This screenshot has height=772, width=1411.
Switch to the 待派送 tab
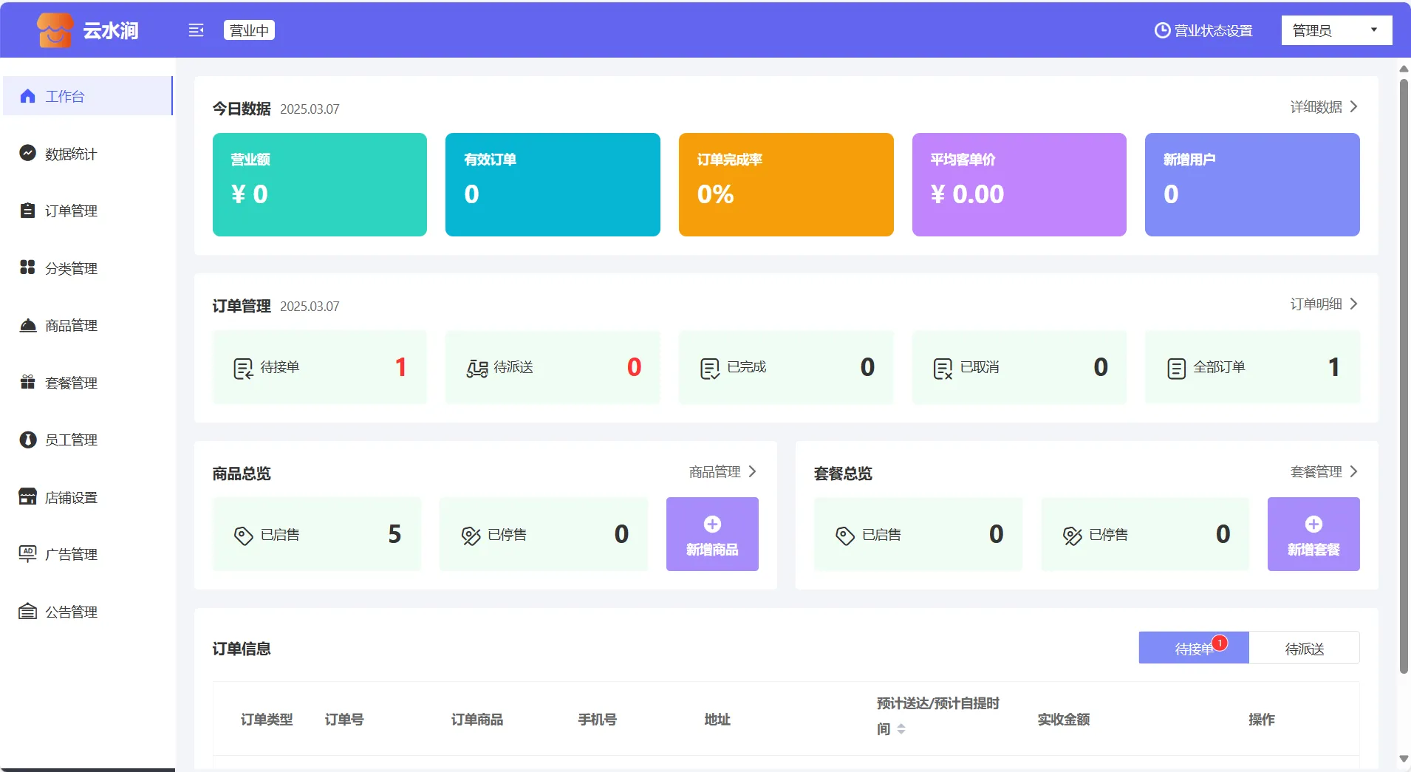(1304, 648)
